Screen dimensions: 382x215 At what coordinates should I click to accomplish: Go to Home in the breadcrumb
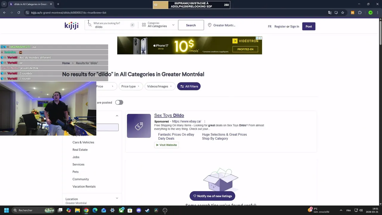[66, 63]
